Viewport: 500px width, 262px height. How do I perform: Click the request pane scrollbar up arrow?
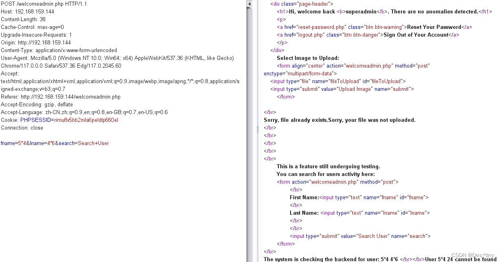pyautogui.click(x=249, y=3)
